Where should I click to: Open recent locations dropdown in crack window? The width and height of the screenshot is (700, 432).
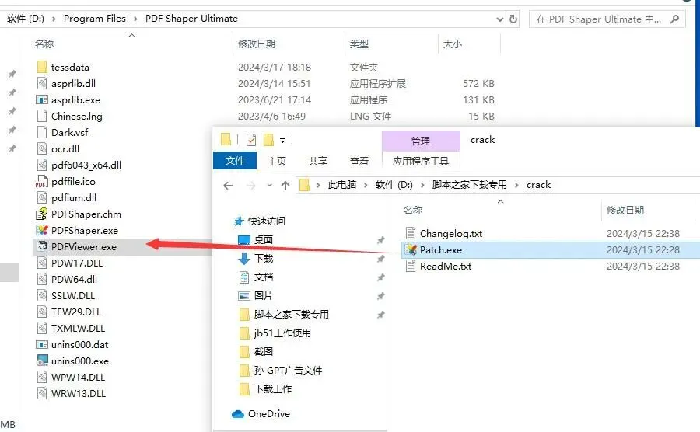pos(269,186)
